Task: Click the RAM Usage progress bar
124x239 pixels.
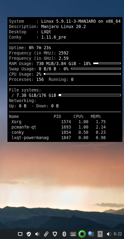Action: coord(107,63)
